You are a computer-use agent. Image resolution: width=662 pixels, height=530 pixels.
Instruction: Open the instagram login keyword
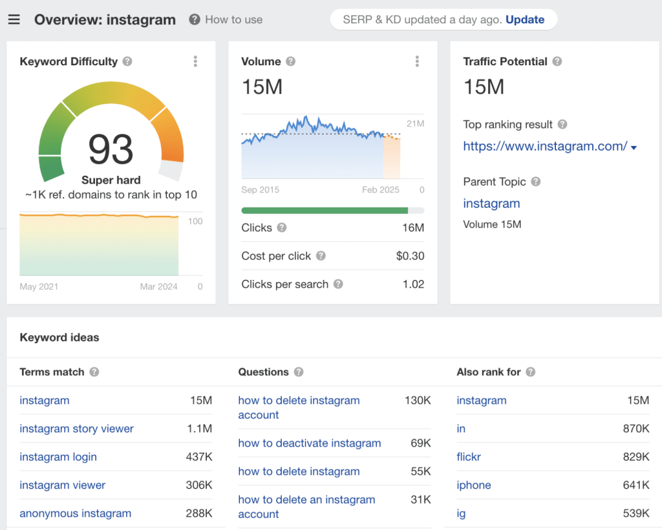[x=58, y=457]
